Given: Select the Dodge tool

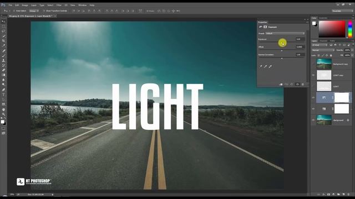Looking at the screenshot, I should pos(3,85).
